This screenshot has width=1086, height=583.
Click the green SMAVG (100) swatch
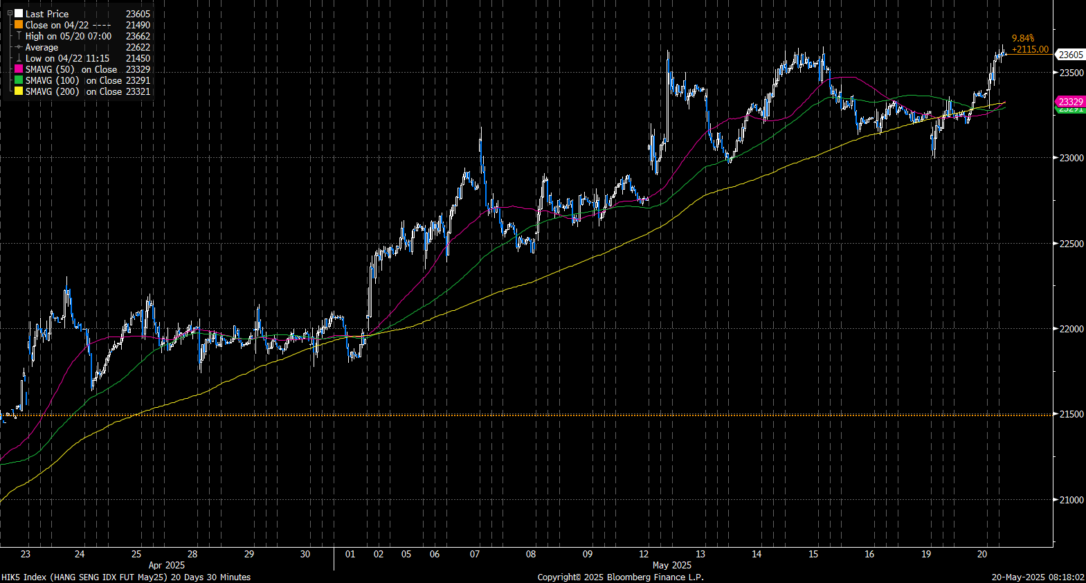(x=19, y=80)
